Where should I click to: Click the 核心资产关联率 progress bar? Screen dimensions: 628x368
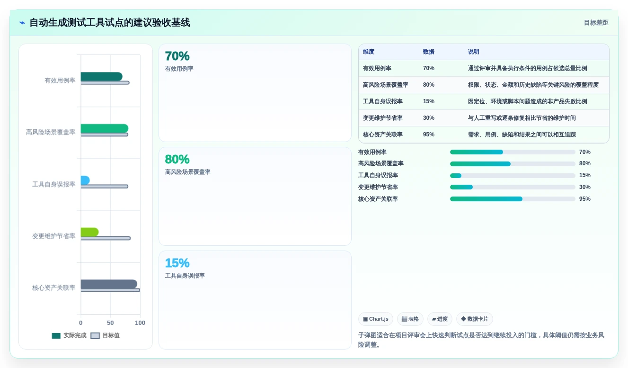(x=513, y=199)
